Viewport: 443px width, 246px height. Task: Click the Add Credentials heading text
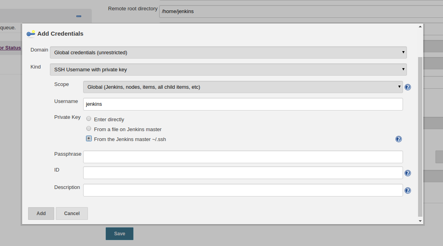(x=60, y=34)
